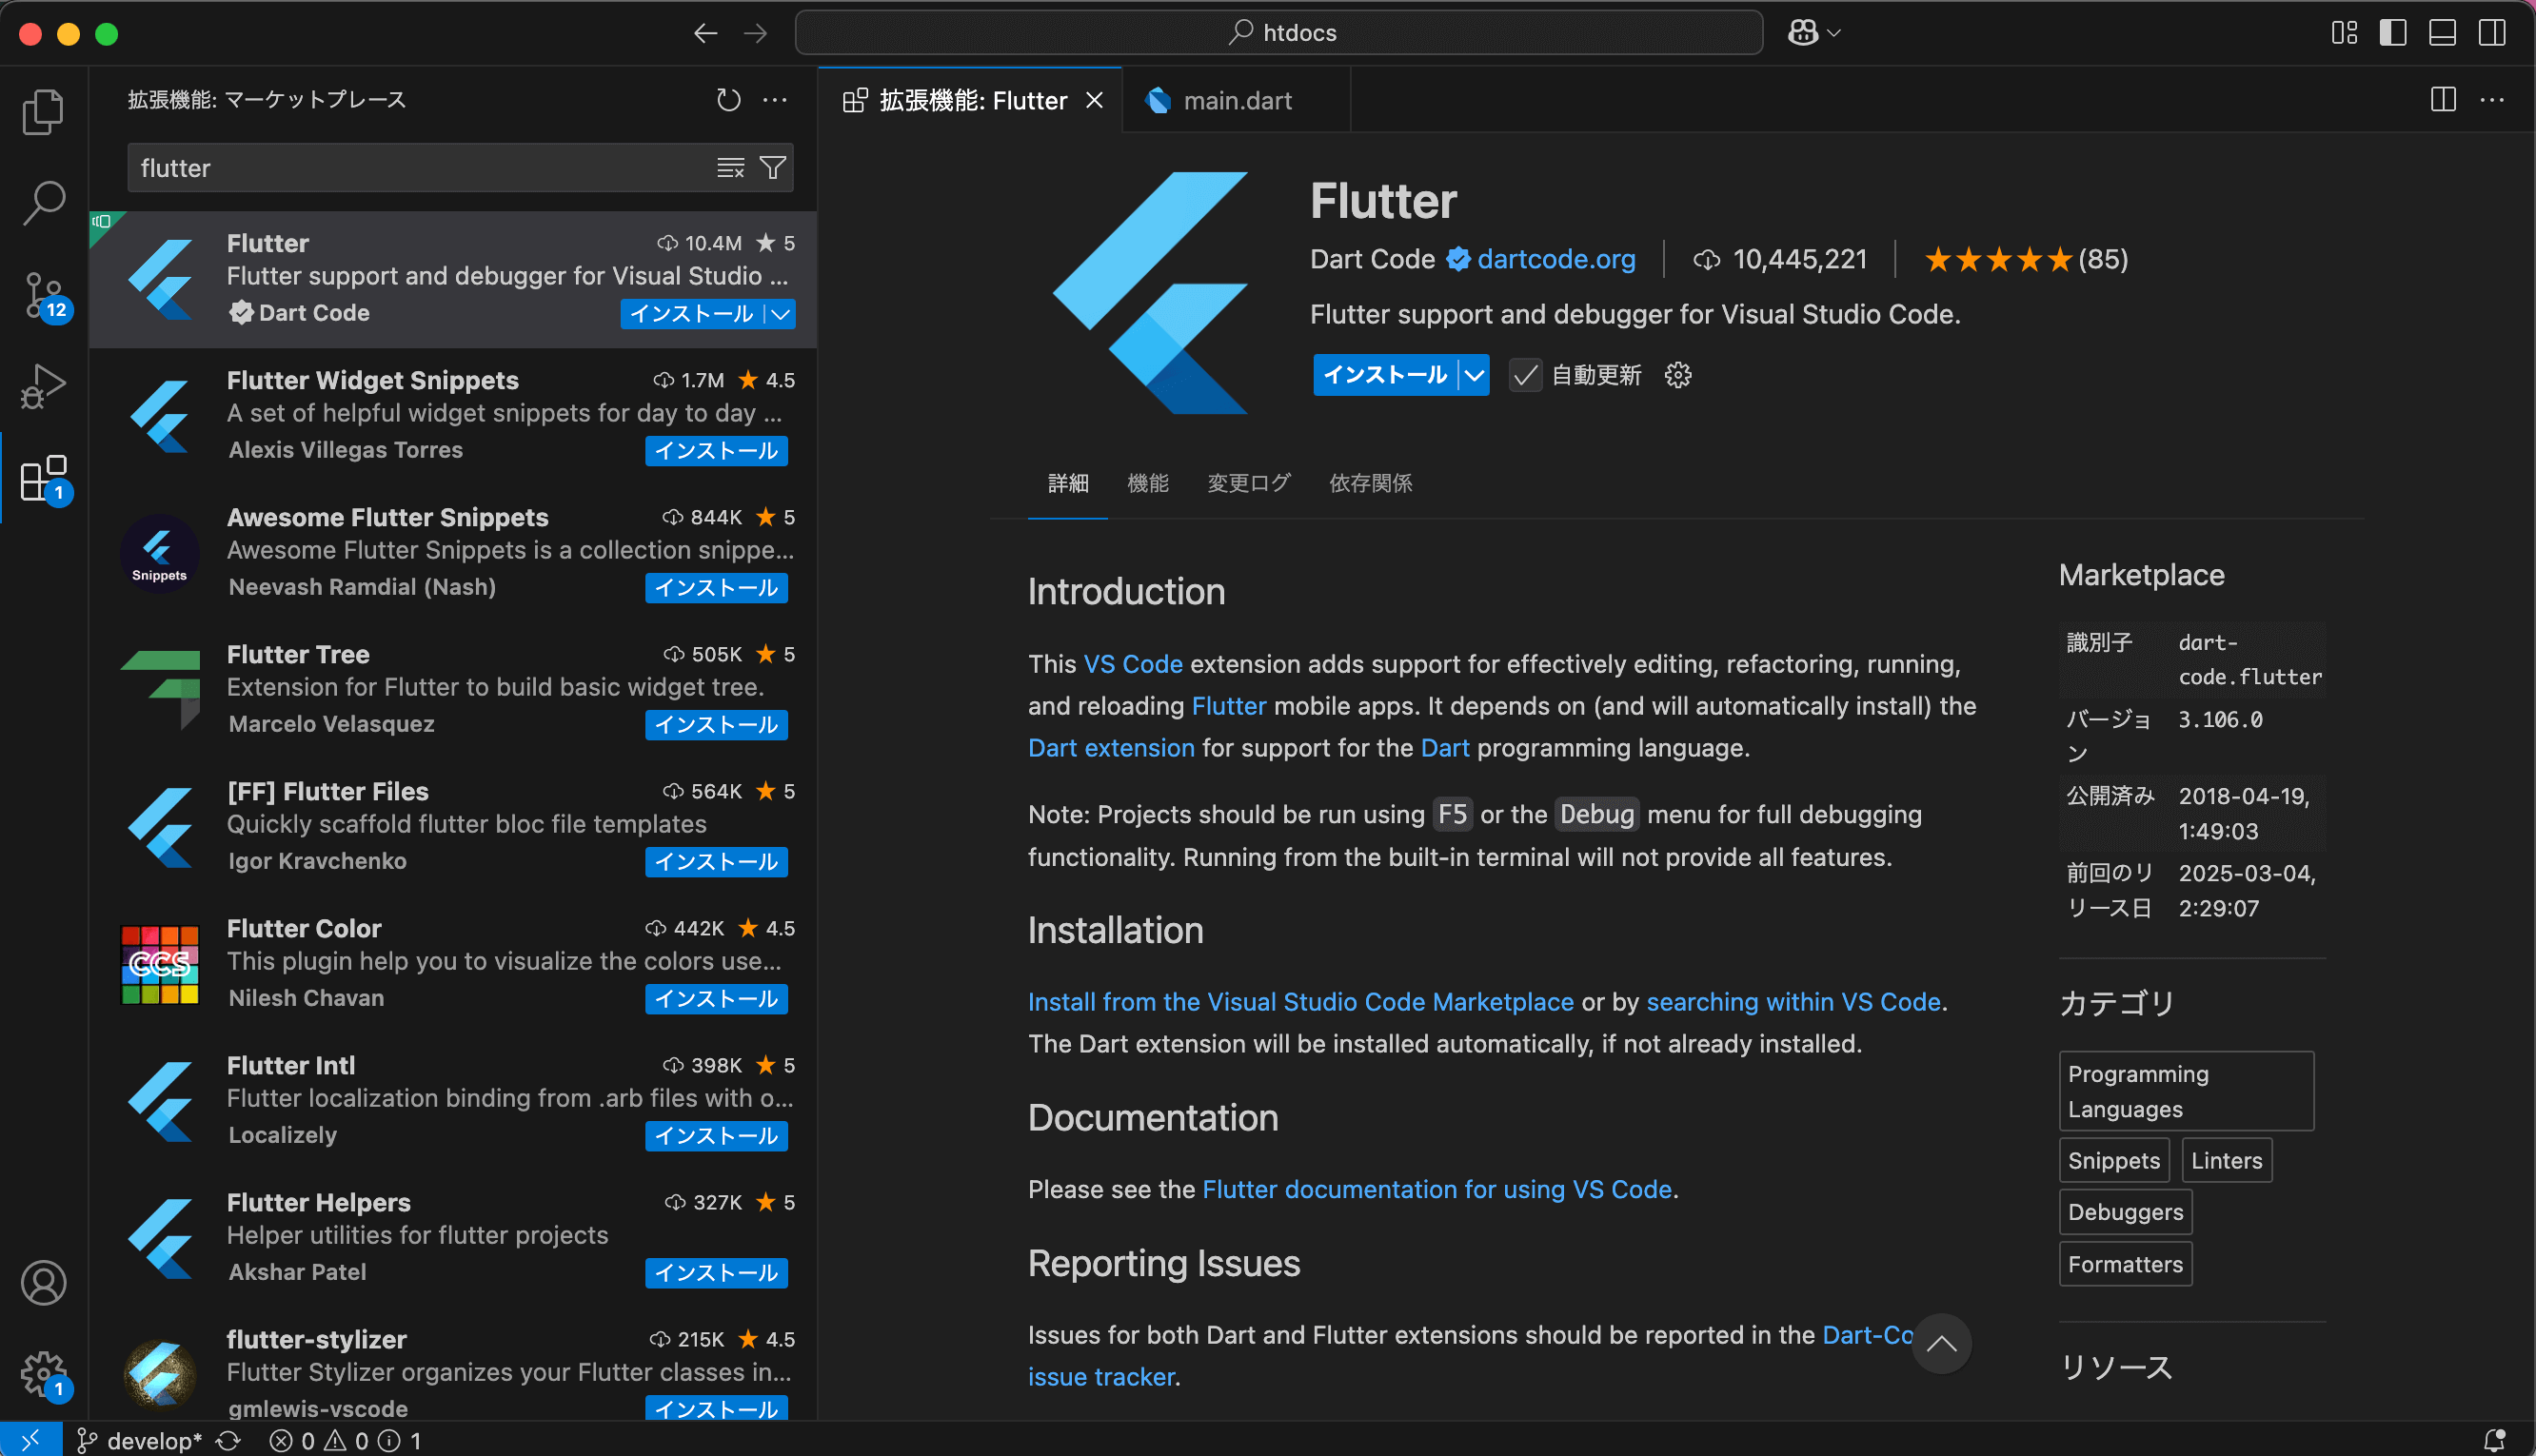Image resolution: width=2536 pixels, height=1456 pixels.
Task: Select the [FF] Flutter Files extension row
Action: click(453, 827)
